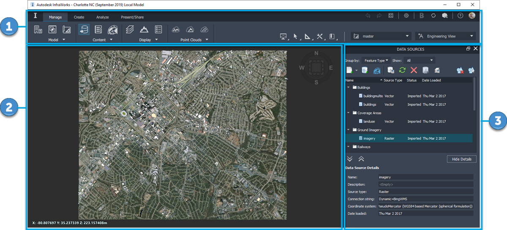The height and width of the screenshot is (230, 507).
Task: Add database data source icon with green plus
Action: [x=365, y=71]
